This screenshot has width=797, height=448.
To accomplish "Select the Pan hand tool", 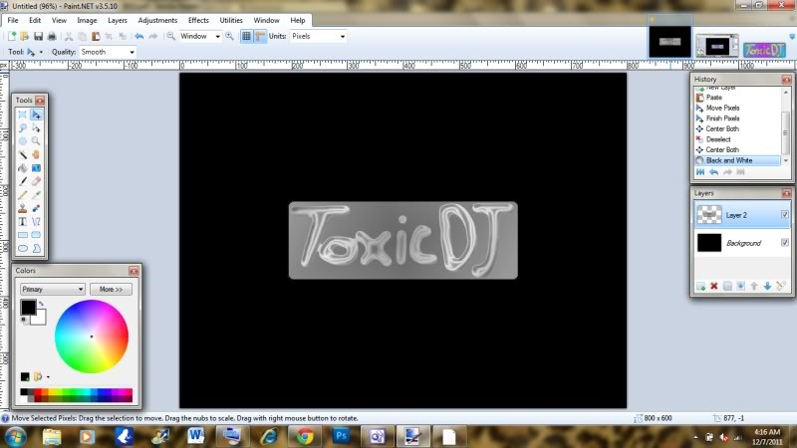I will click(36, 154).
